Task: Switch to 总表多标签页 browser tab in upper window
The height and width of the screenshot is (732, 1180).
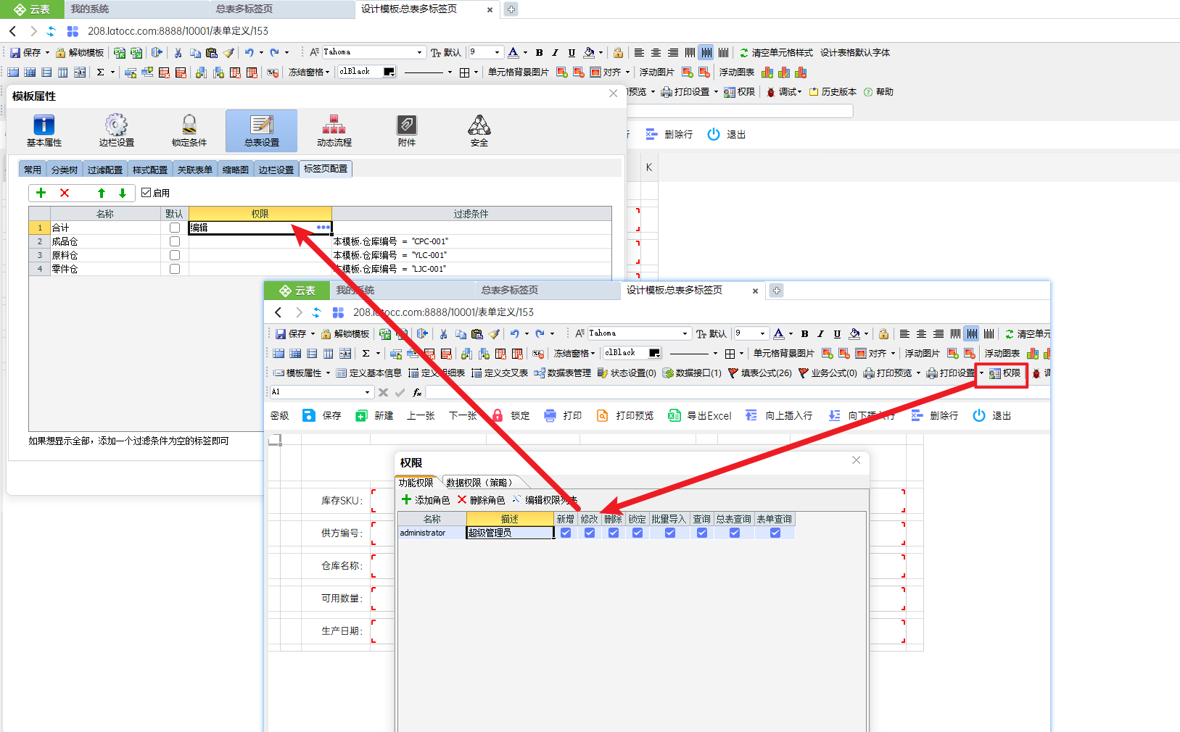Action: click(x=244, y=9)
